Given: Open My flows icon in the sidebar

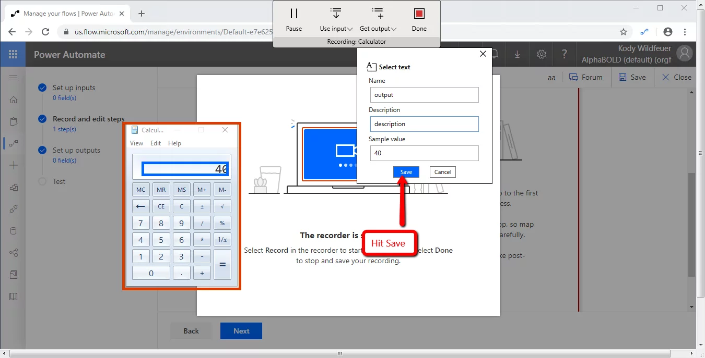Looking at the screenshot, I should pyautogui.click(x=14, y=143).
